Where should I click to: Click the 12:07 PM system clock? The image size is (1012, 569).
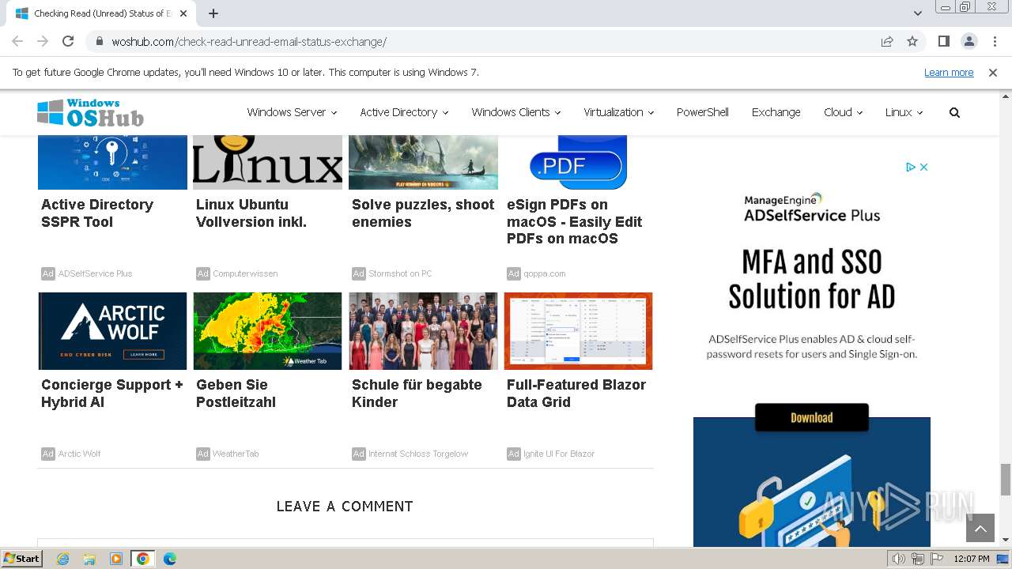972,559
